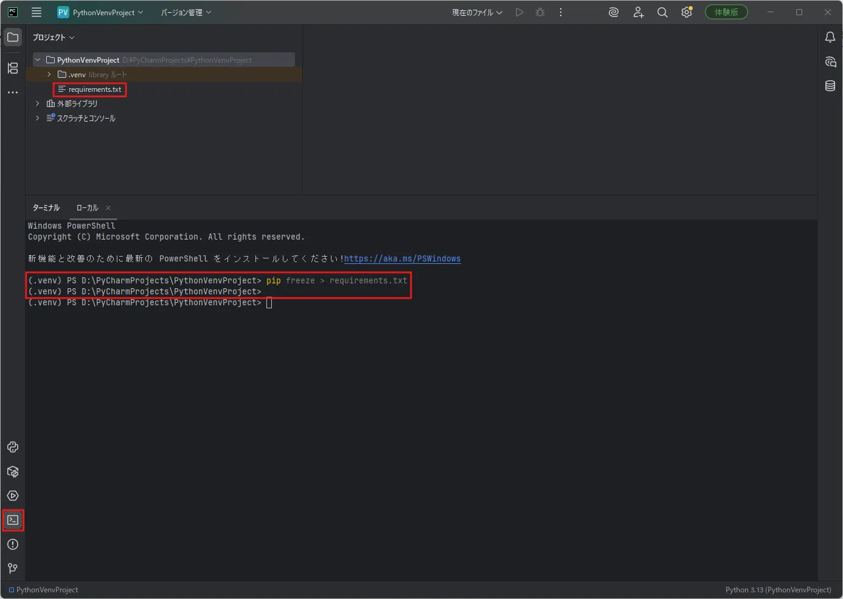Open the Problems tool window icon
The width and height of the screenshot is (843, 599).
click(13, 544)
